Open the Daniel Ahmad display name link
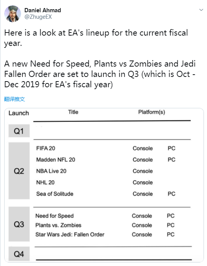This screenshot has height=266, width=207. tap(42, 10)
